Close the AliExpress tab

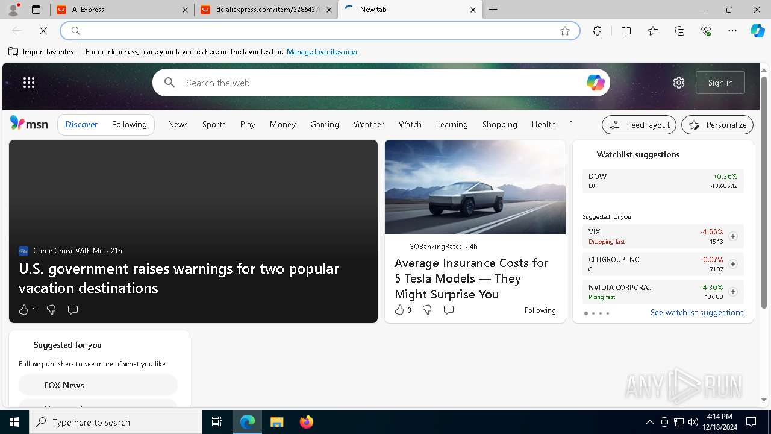pos(186,10)
